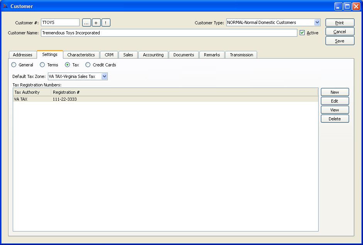Select the Terms radio button
Screen dimensions: 363x245
[42, 65]
